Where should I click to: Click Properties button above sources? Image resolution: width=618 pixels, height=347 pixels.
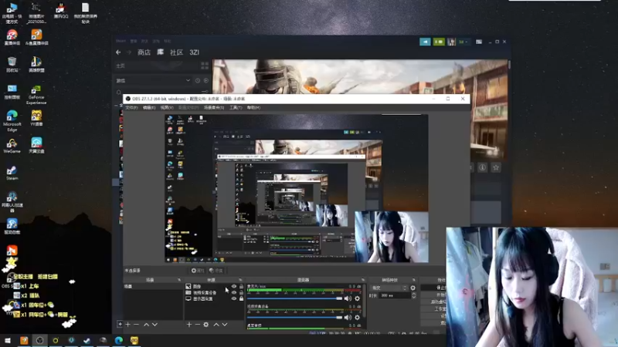tap(198, 271)
